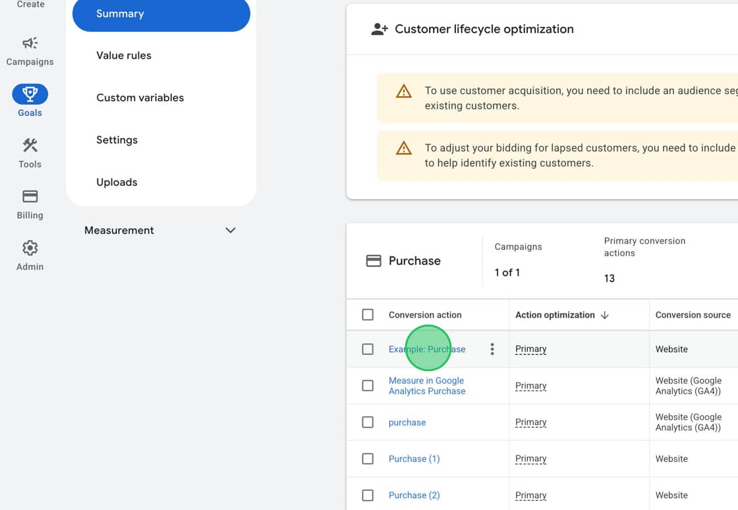Select checkbox for Purchase (1) row
This screenshot has width=738, height=510.
[368, 459]
